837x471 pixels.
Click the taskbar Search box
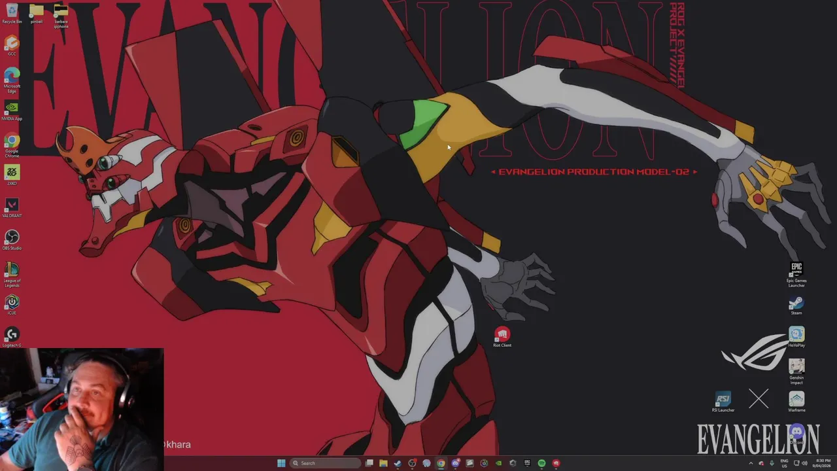click(325, 463)
